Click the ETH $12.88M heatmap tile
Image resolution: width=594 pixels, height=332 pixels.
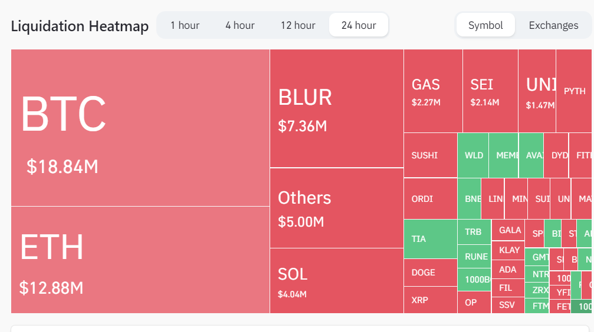[x=140, y=260]
